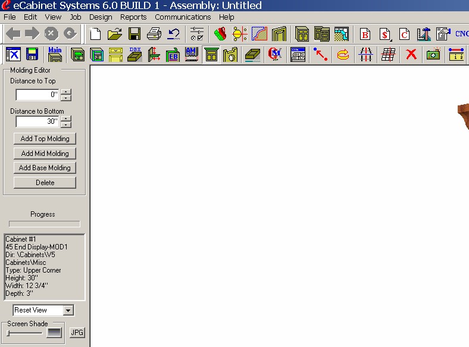Viewport: 469px width, 347px height.
Task: Return to Main with the Main icon
Action: [x=55, y=54]
